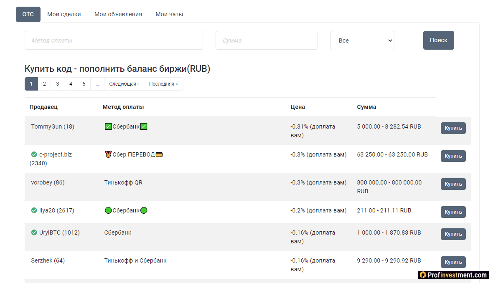Open the Мои объявления tab

118,14
